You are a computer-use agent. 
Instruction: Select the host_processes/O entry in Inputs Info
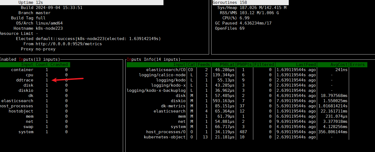coord(166,132)
